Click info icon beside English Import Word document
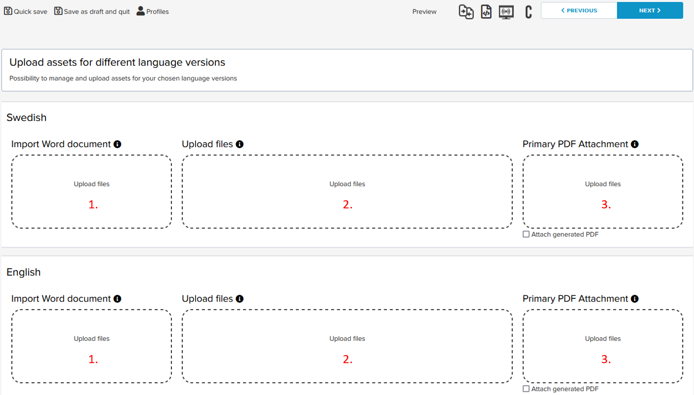The image size is (694, 395). (117, 299)
